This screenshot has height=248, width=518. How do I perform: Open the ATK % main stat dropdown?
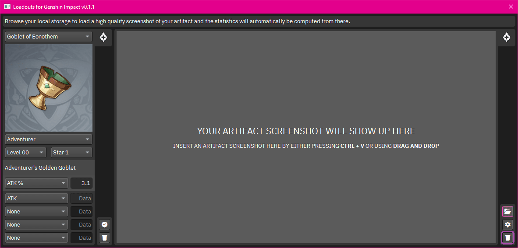click(37, 183)
